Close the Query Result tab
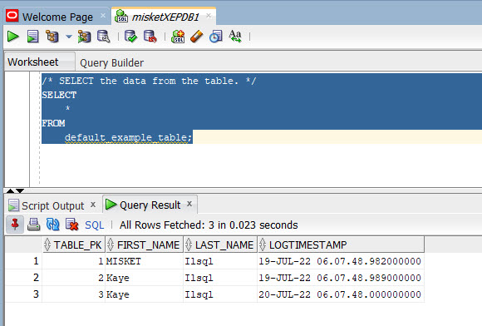Screen dimensions: 482x326 coord(189,204)
